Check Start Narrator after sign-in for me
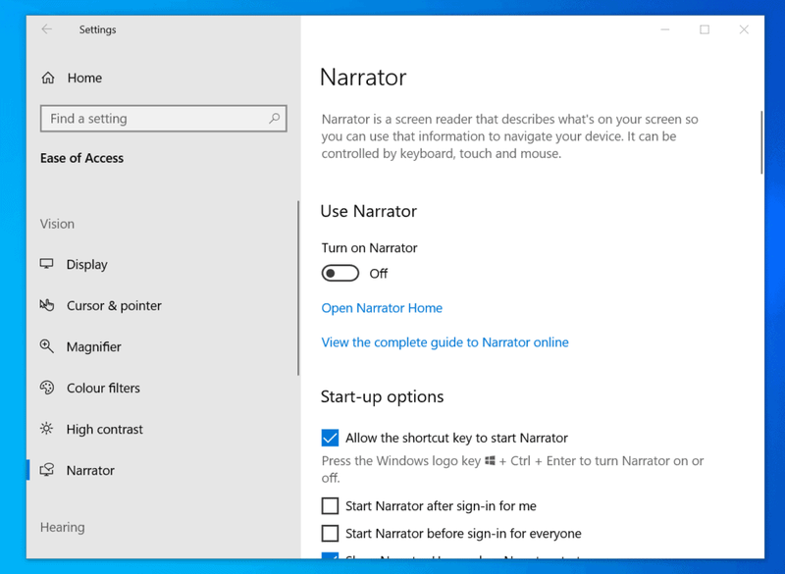Screen dimensions: 785x574 pyautogui.click(x=330, y=506)
